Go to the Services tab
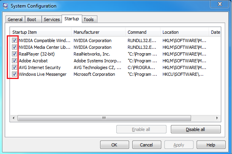Image resolution: width=232 pixels, height=154 pixels. pos(52,19)
